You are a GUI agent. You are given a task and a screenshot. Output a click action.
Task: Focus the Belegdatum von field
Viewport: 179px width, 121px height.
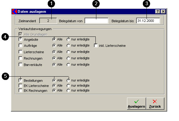coord(96,21)
